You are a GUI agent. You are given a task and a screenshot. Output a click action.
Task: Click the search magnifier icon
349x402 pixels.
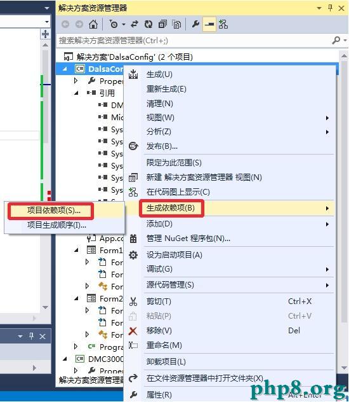[x=336, y=40]
